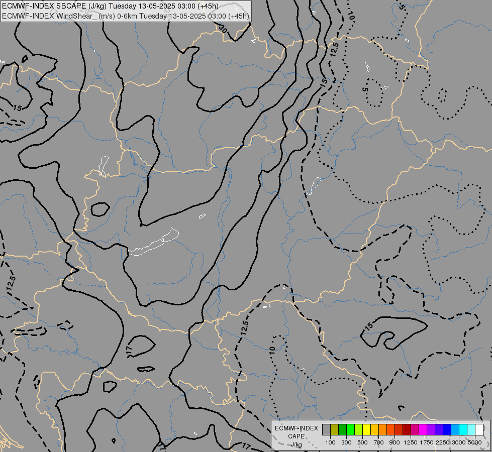Click the orange swatch right of 700
The height and width of the screenshot is (452, 492).
(x=382, y=429)
